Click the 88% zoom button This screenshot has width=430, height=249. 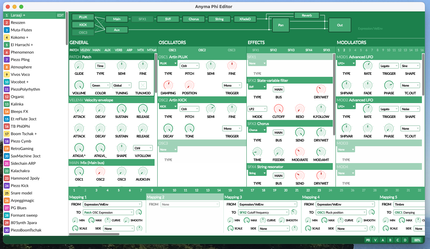[417, 240]
